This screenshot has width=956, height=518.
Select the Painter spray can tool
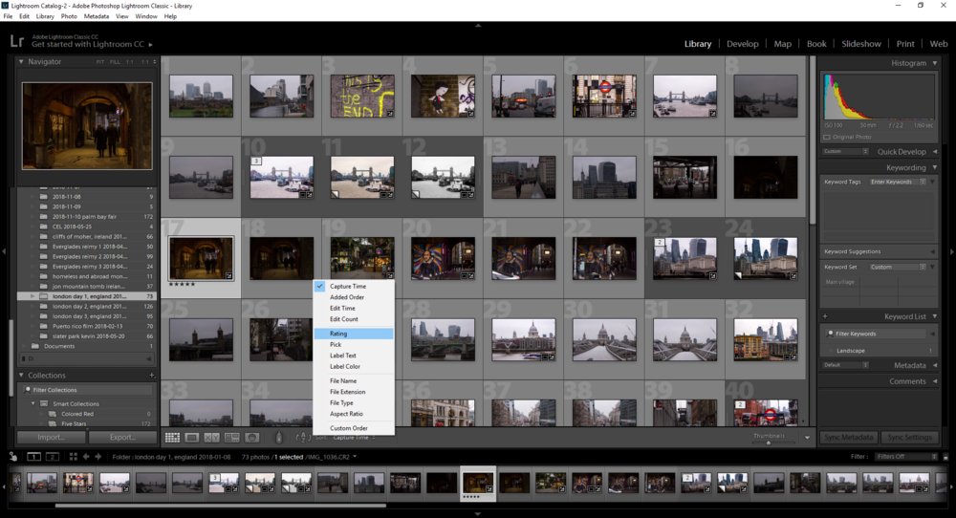click(x=278, y=438)
